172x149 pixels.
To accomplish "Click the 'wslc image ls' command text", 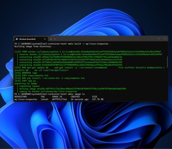I will click(x=76, y=94).
